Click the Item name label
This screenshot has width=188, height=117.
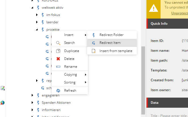(160, 51)
